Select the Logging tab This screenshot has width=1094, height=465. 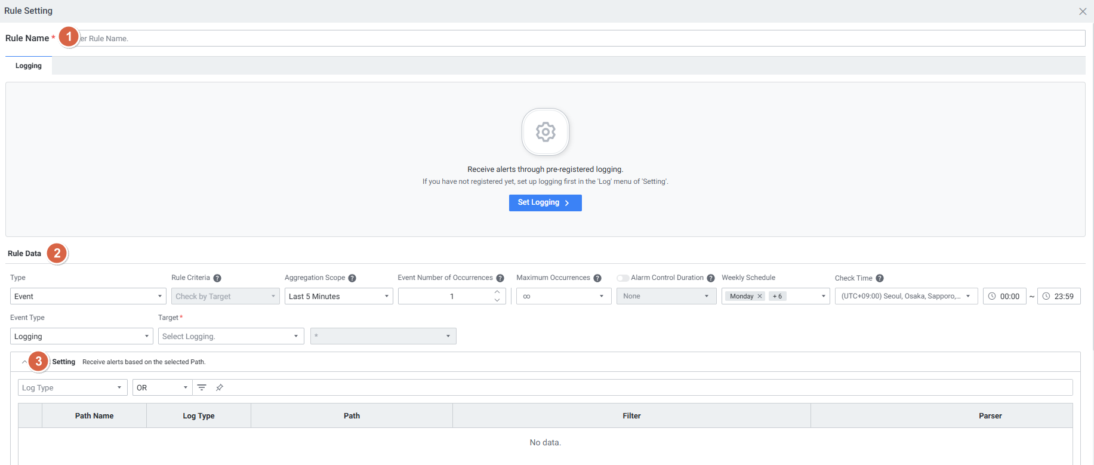(29, 66)
